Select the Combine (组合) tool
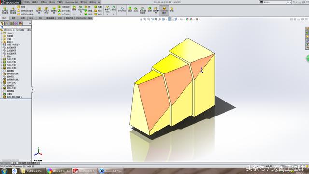Viewport: 309px width, 174px height. pos(150,9)
